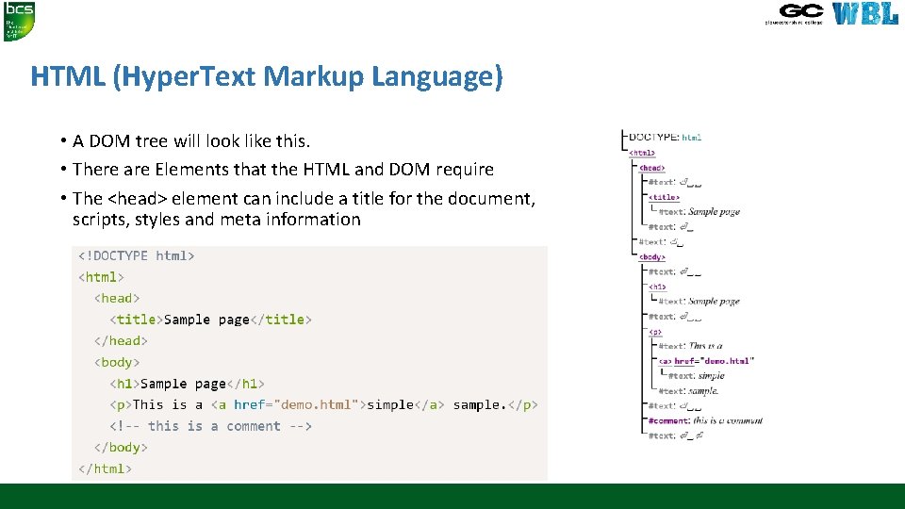This screenshot has height=509, width=905.
Task: Click the opening <html> tag in the code block
Action: 101,277
